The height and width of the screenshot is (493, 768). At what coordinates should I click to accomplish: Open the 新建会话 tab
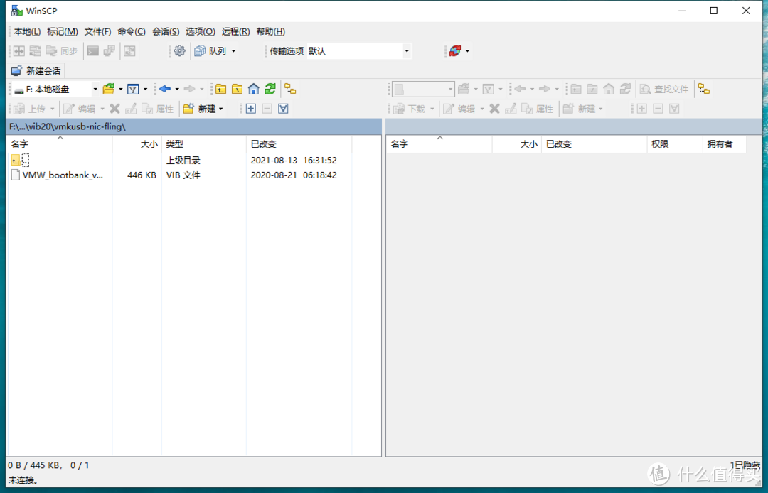pos(37,70)
